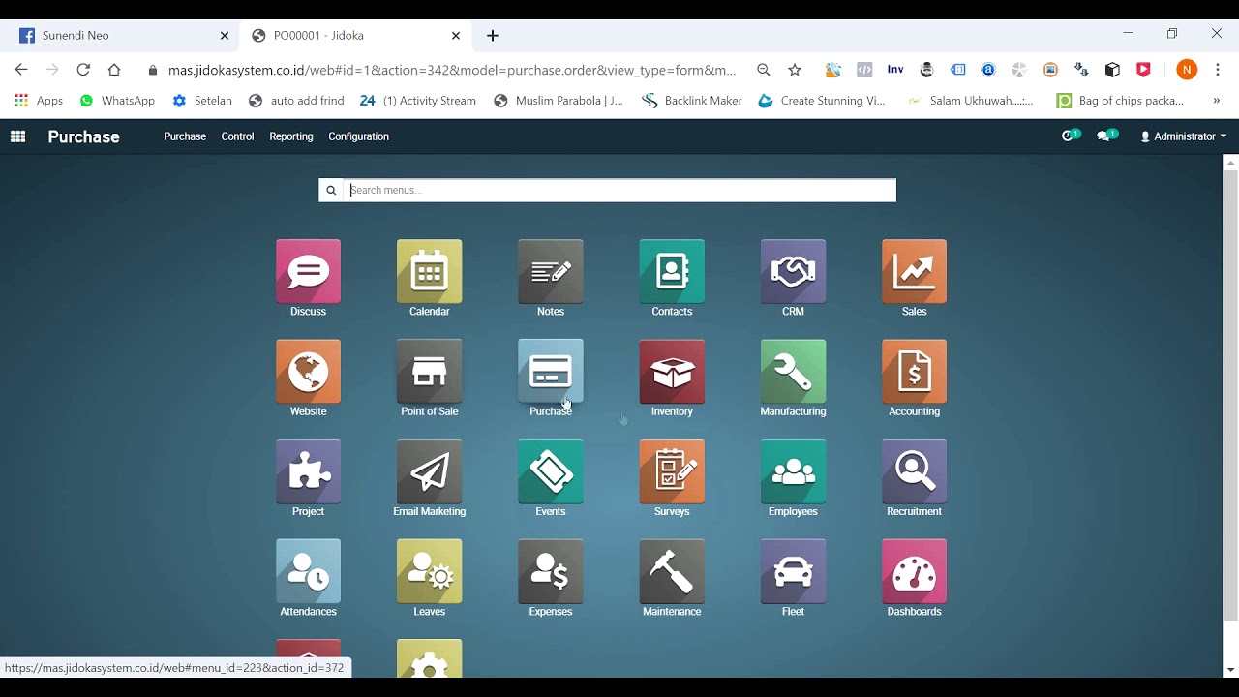Go back to previous page
1239x697 pixels.
click(x=21, y=70)
